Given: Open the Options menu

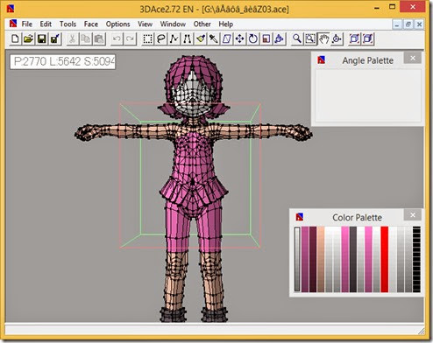Looking at the screenshot, I should 117,24.
